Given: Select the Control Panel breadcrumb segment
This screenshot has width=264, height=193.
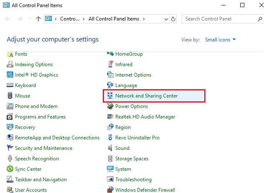Looking at the screenshot, I should 69,19.
